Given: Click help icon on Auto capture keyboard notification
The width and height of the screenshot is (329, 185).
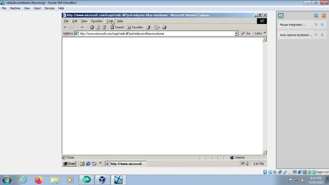Looking at the screenshot, I should (x=316, y=35).
